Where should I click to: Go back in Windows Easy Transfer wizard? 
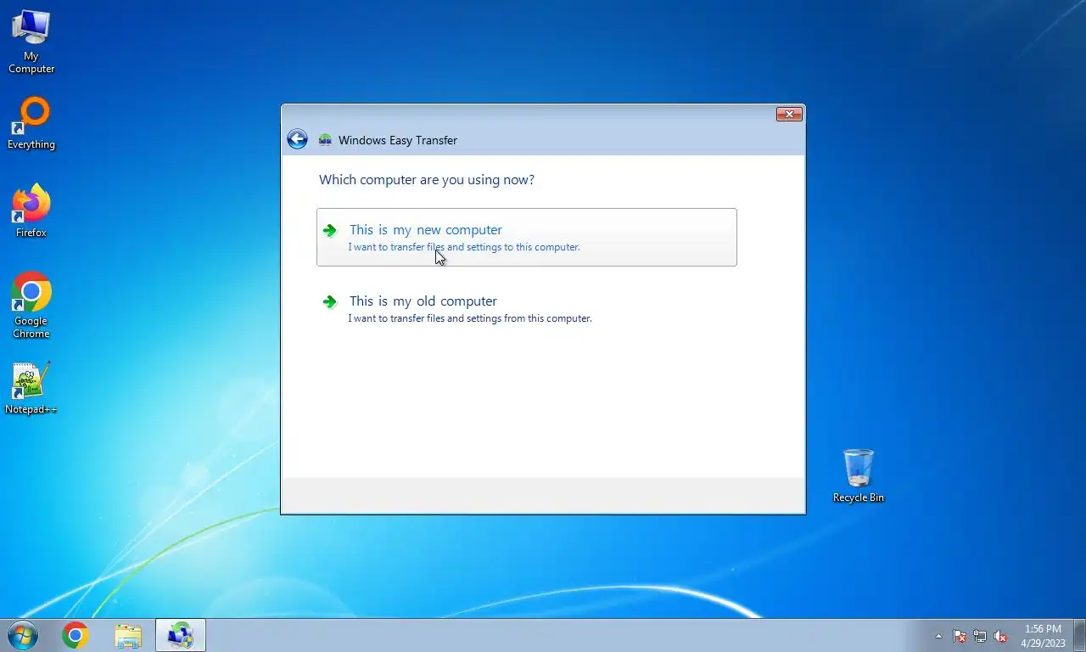pyautogui.click(x=297, y=139)
